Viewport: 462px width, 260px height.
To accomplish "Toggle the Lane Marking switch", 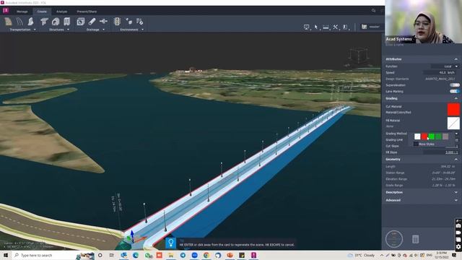I will pyautogui.click(x=454, y=92).
